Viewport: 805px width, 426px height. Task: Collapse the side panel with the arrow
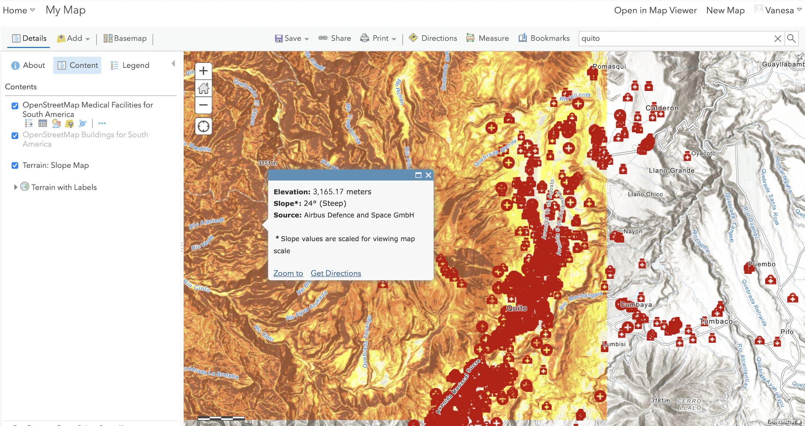[173, 64]
